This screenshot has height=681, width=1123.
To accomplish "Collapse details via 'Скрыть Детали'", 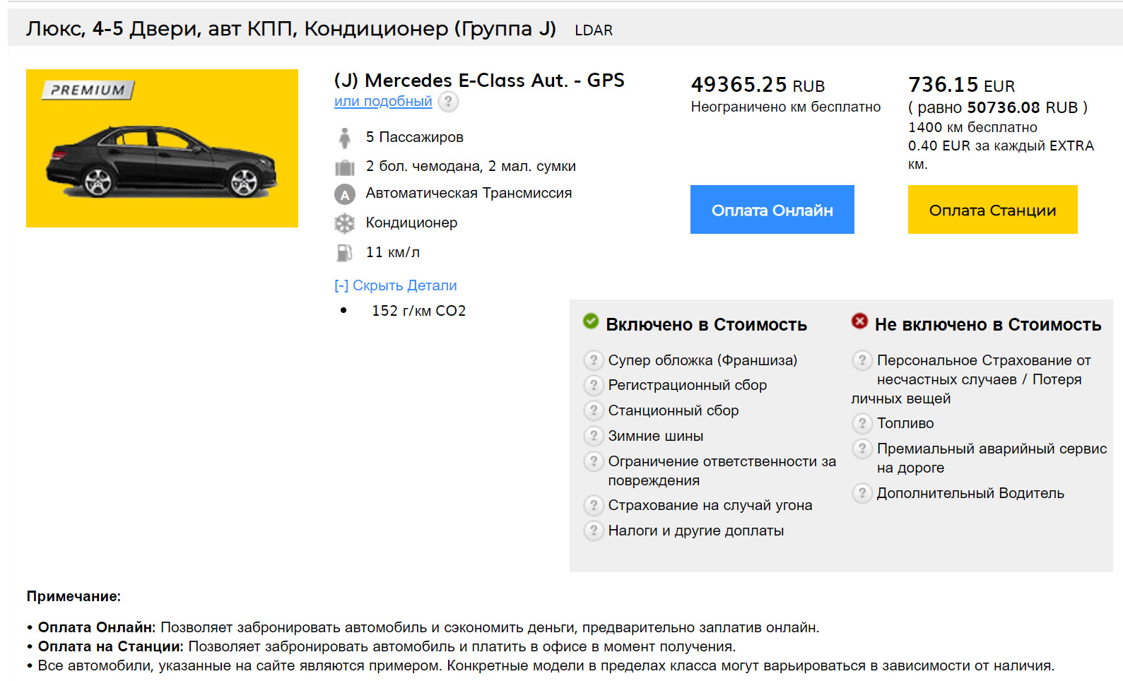I will point(396,285).
